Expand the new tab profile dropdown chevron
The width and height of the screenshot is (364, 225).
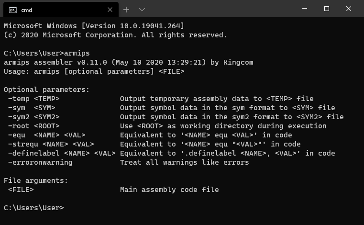click(x=142, y=10)
